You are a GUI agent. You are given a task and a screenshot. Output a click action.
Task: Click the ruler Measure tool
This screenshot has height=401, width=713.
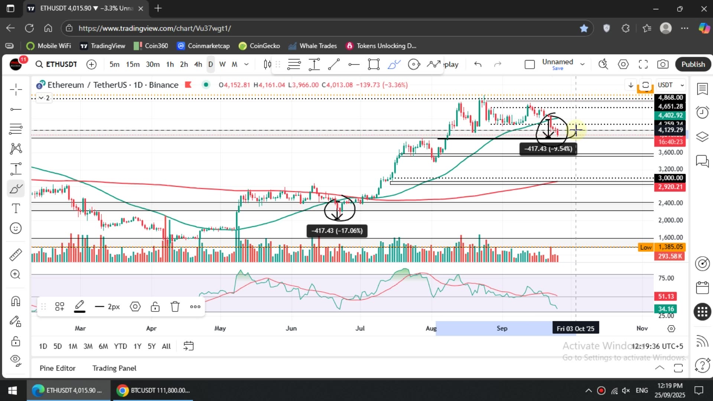tap(16, 255)
